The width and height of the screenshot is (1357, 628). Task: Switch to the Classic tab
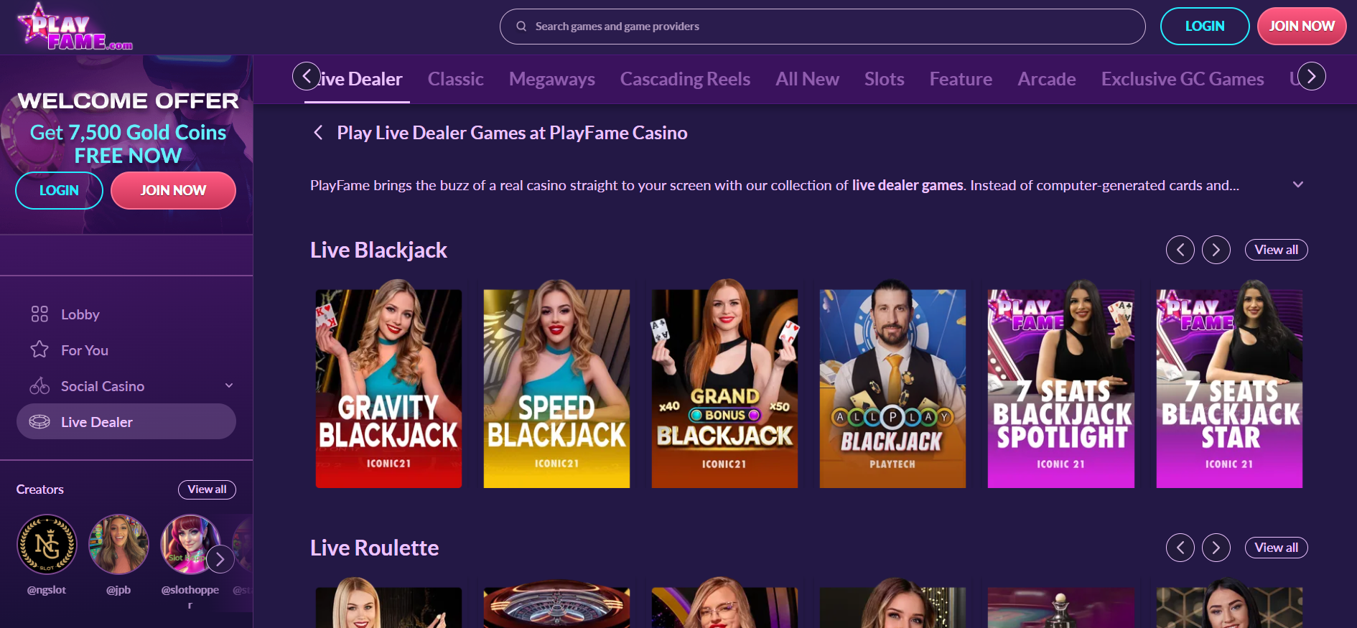pyautogui.click(x=456, y=79)
